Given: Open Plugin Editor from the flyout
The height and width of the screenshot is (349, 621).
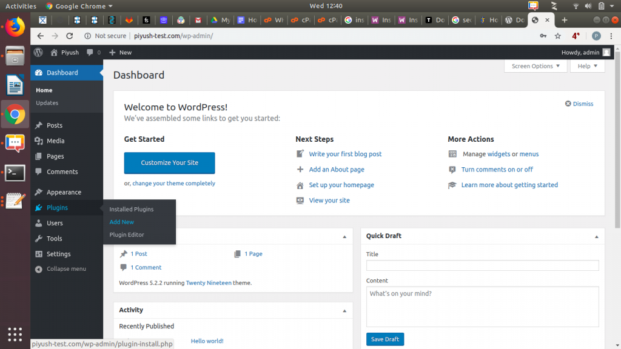Looking at the screenshot, I should pos(127,234).
